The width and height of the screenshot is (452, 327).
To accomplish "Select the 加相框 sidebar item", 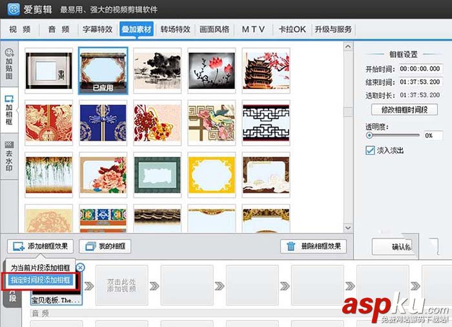I will pyautogui.click(x=9, y=110).
